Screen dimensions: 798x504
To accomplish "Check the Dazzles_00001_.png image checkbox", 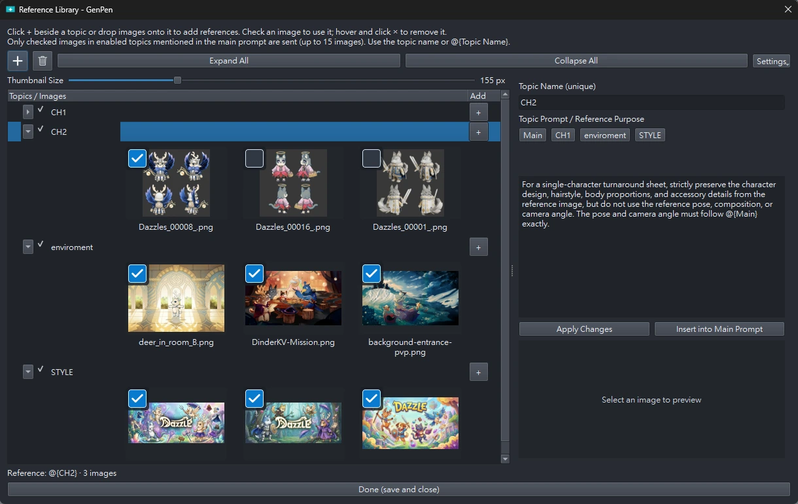I will click(372, 158).
